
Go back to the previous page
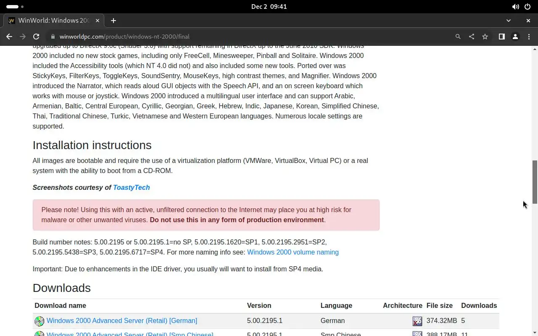(x=9, y=37)
